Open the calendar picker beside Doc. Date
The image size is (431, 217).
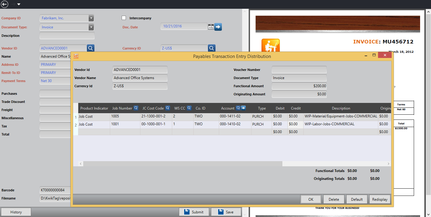pyautogui.click(x=211, y=27)
